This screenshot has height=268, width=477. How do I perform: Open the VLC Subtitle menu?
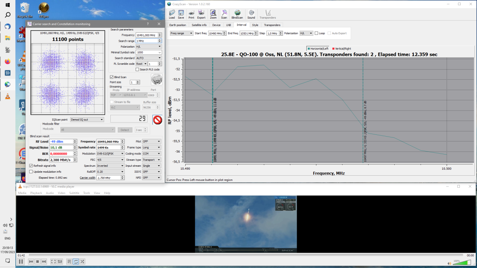click(74, 193)
